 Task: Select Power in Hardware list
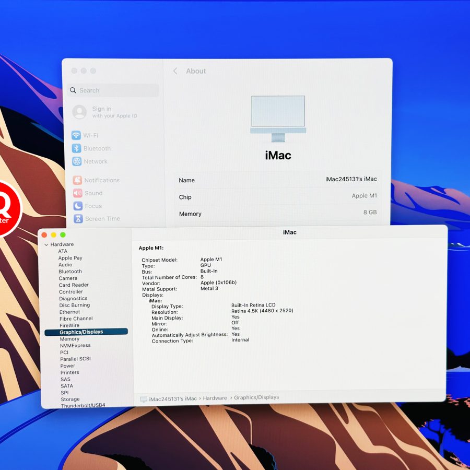pos(68,366)
